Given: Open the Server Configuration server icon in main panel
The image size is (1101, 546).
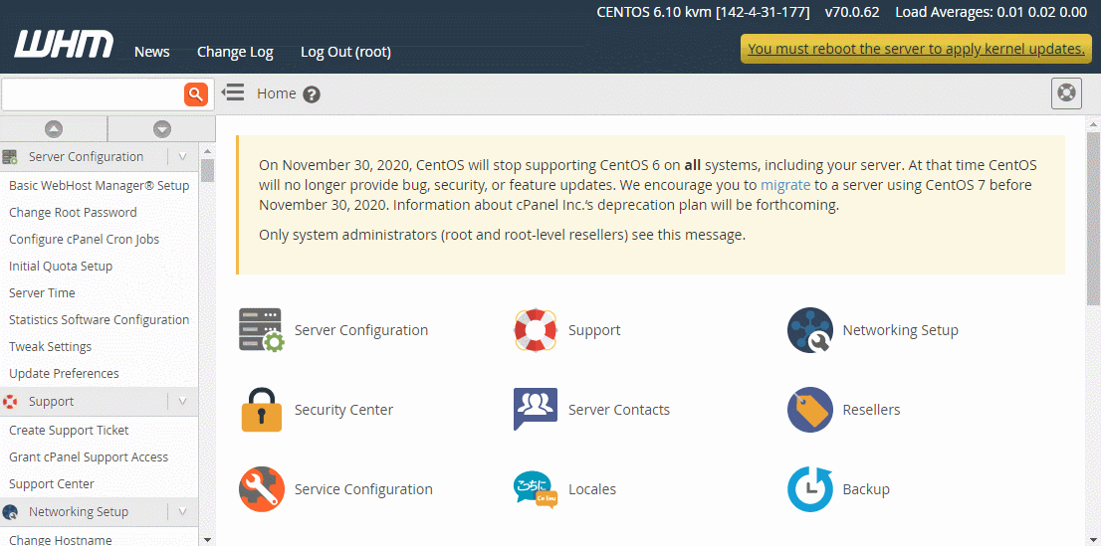Looking at the screenshot, I should 262,330.
